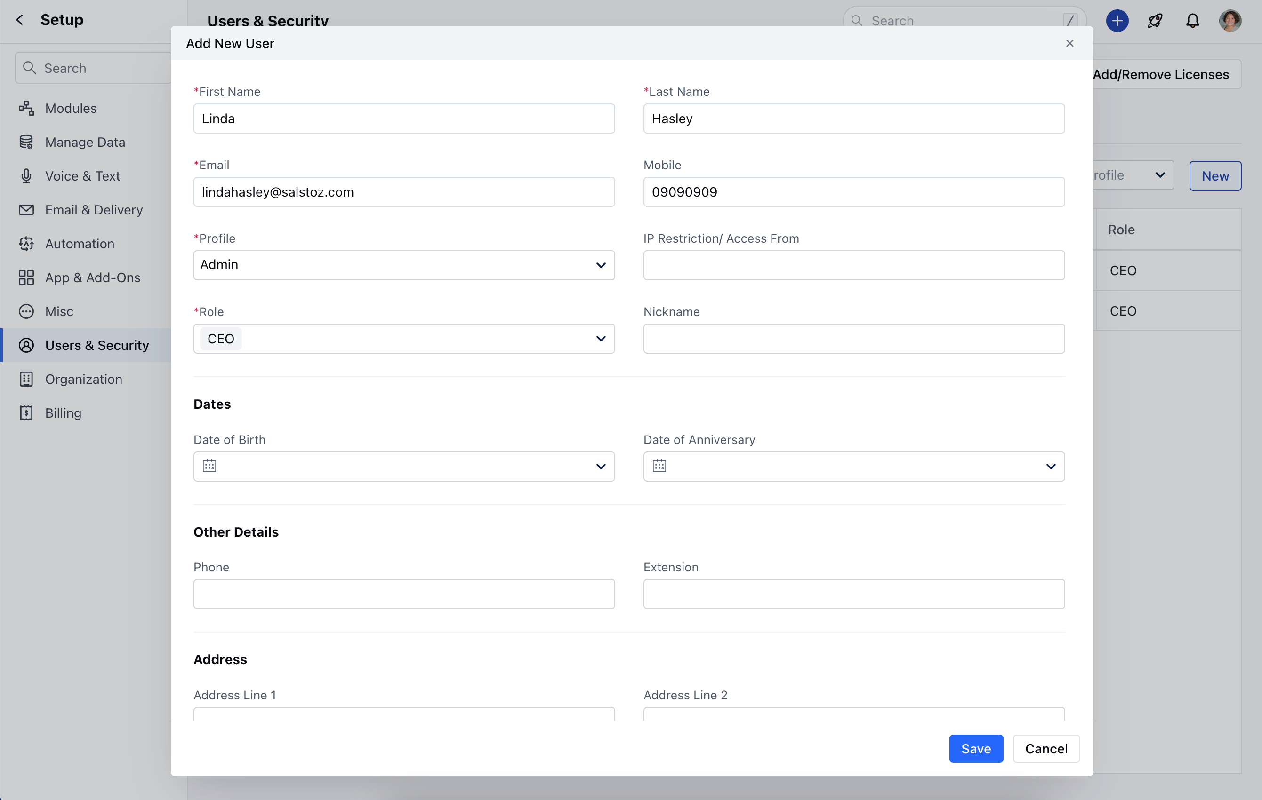The width and height of the screenshot is (1262, 800).
Task: Open the rocket launch icon
Action: (1155, 21)
